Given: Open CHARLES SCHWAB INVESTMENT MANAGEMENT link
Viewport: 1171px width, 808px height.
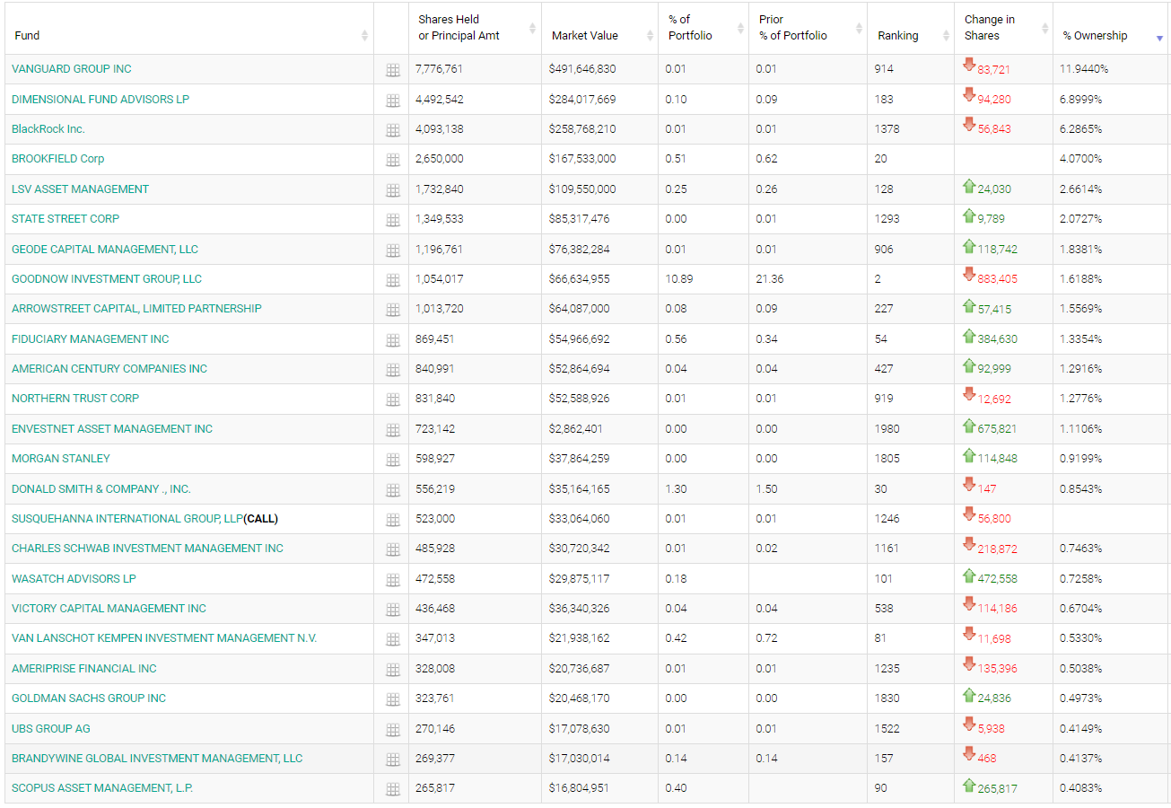Looking at the screenshot, I should (147, 549).
